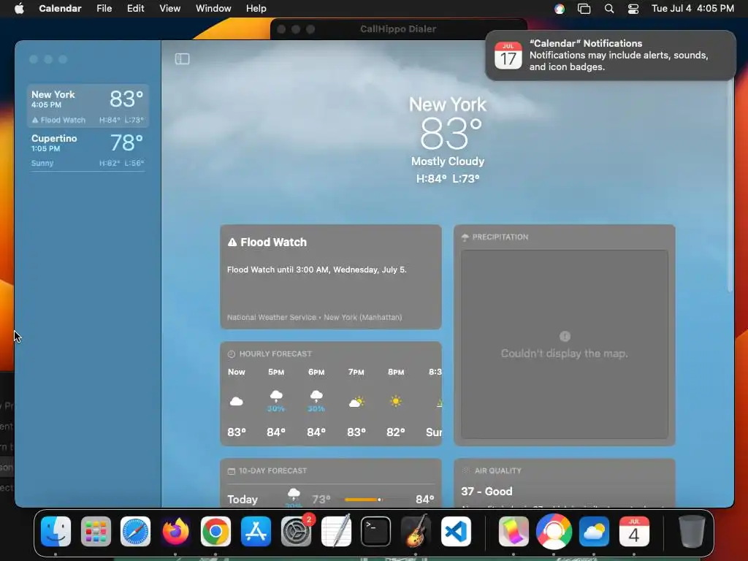Open App Store from the Dock
The image size is (748, 561).
(256, 531)
